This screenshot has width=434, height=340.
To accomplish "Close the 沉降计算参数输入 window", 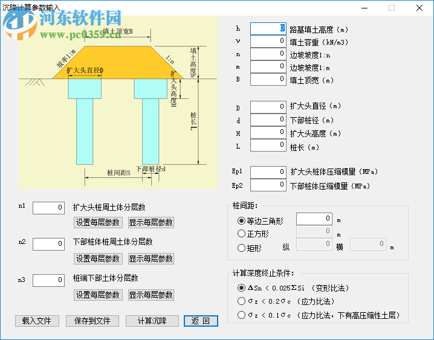I will pos(419,8).
